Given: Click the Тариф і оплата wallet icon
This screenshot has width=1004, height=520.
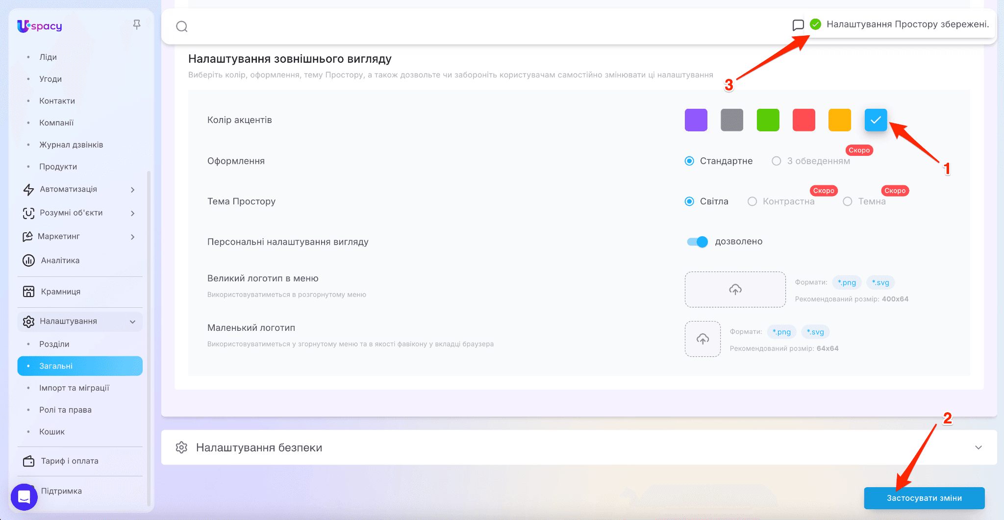Looking at the screenshot, I should [x=28, y=461].
